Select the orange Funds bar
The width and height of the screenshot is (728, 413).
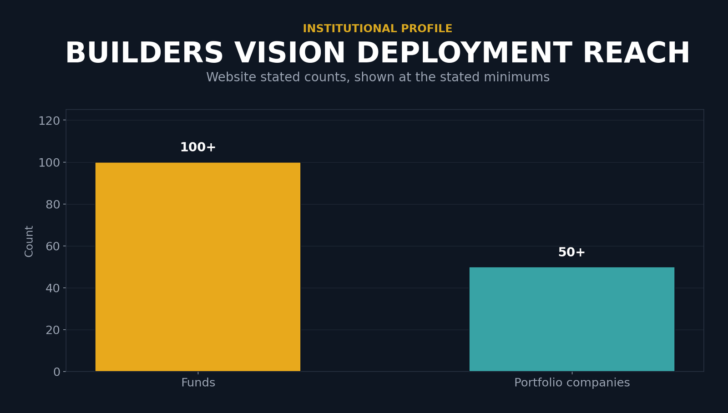(198, 267)
